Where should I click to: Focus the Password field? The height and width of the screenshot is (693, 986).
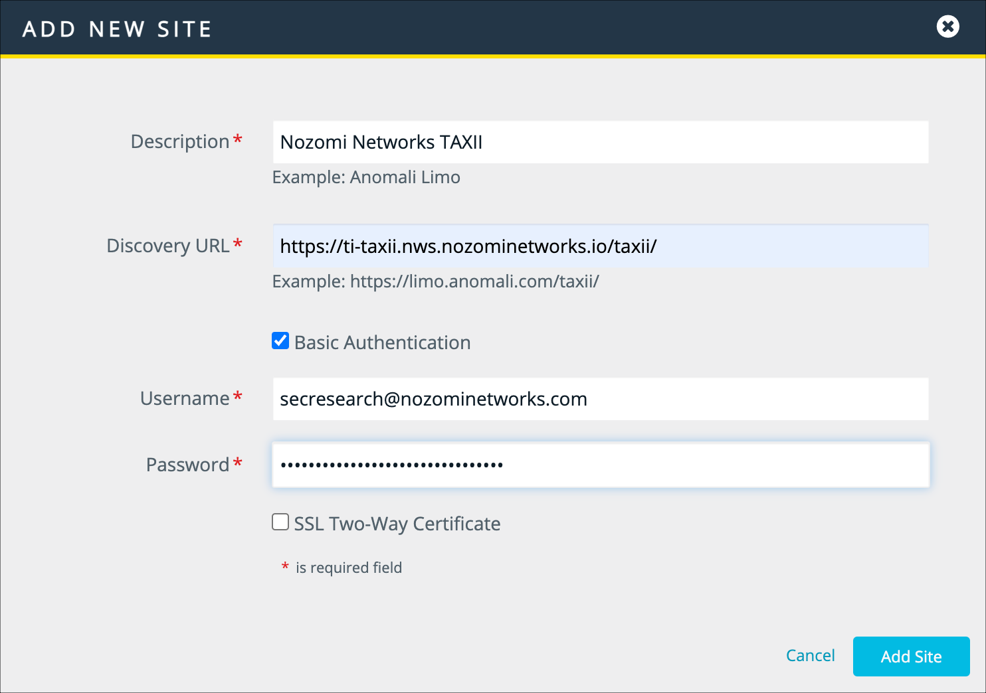pyautogui.click(x=601, y=465)
